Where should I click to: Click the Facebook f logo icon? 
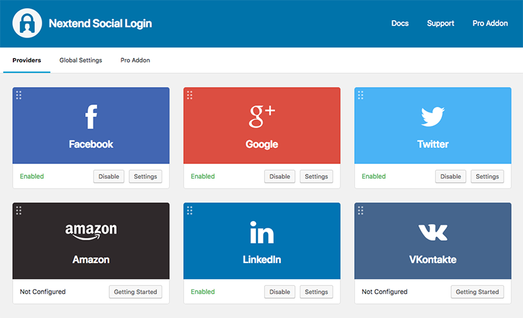pyautogui.click(x=91, y=117)
